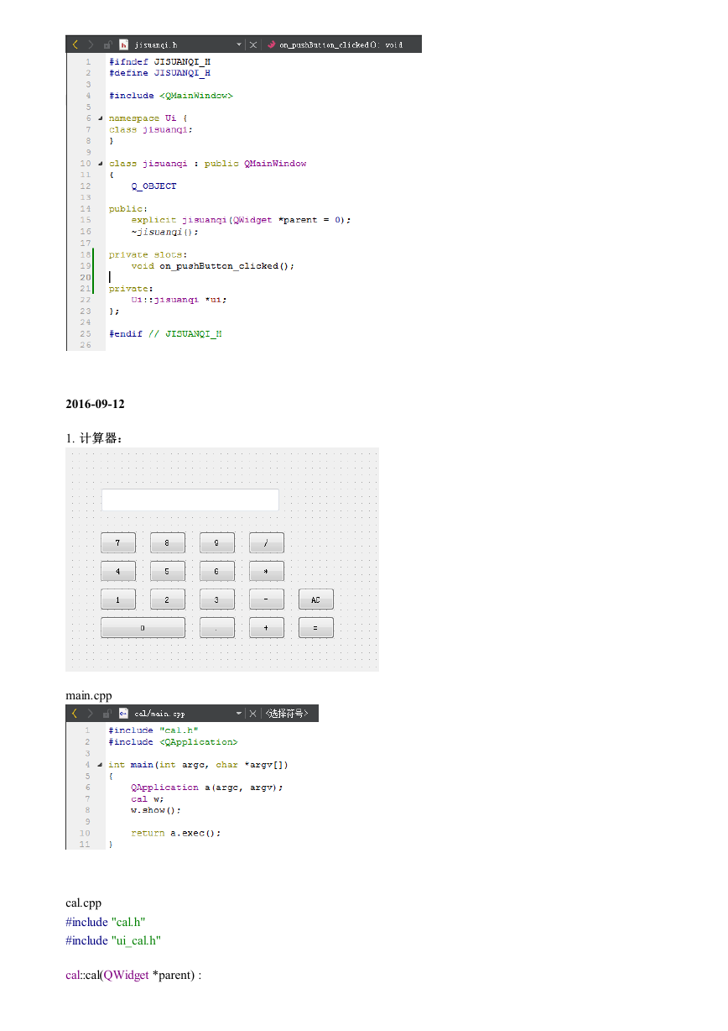The width and height of the screenshot is (728, 1031).
Task: Click 'void on_pushButton_clicked();' in the code
Action: pyautogui.click(x=213, y=266)
